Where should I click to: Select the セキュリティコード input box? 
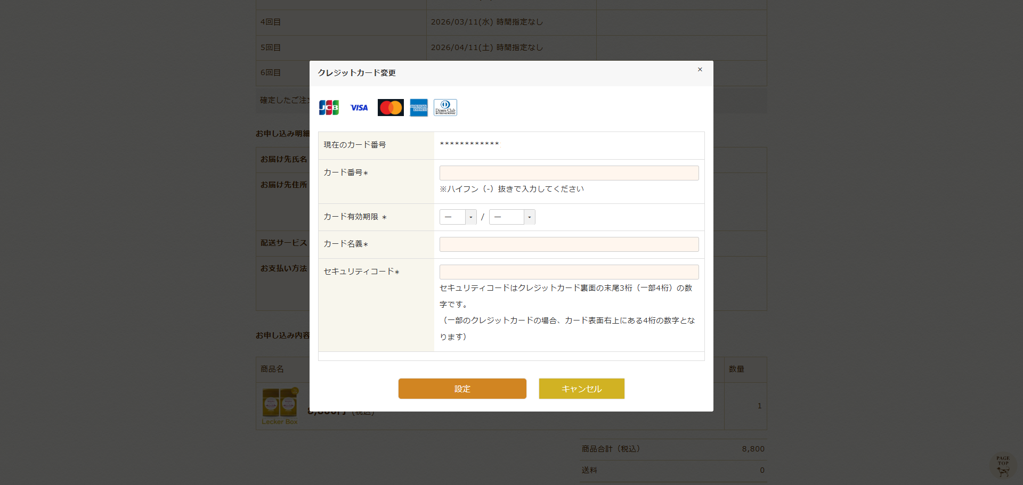click(x=569, y=272)
